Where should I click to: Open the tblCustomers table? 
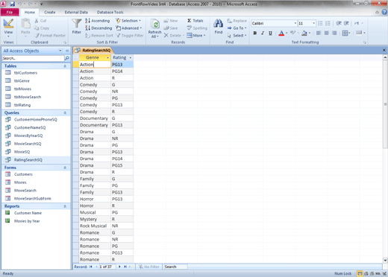(x=25, y=73)
